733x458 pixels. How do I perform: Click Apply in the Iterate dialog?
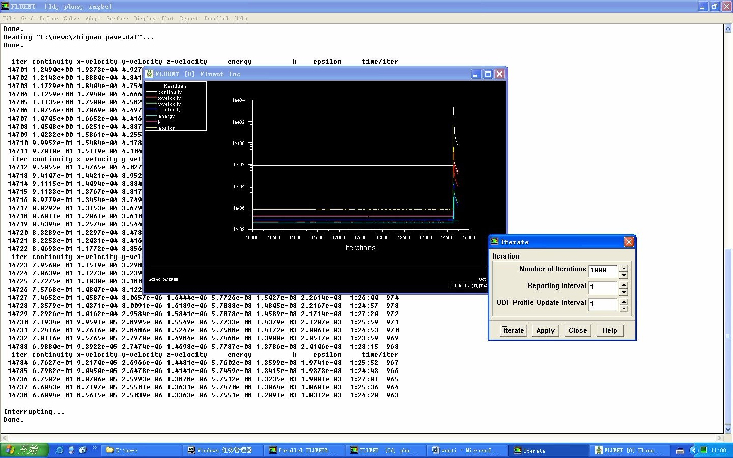click(x=545, y=331)
